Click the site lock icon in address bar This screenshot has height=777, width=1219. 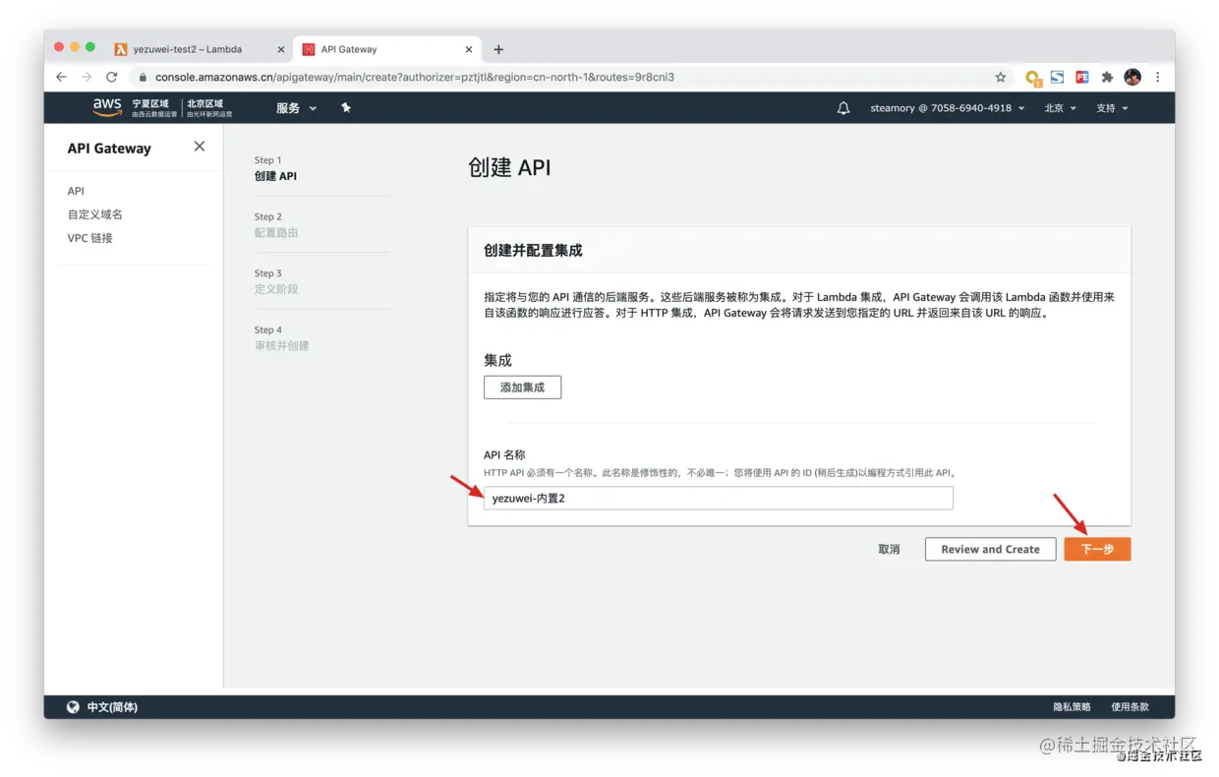143,77
